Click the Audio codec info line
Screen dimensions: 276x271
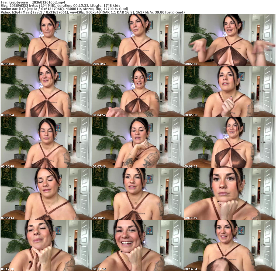[x=64, y=9]
